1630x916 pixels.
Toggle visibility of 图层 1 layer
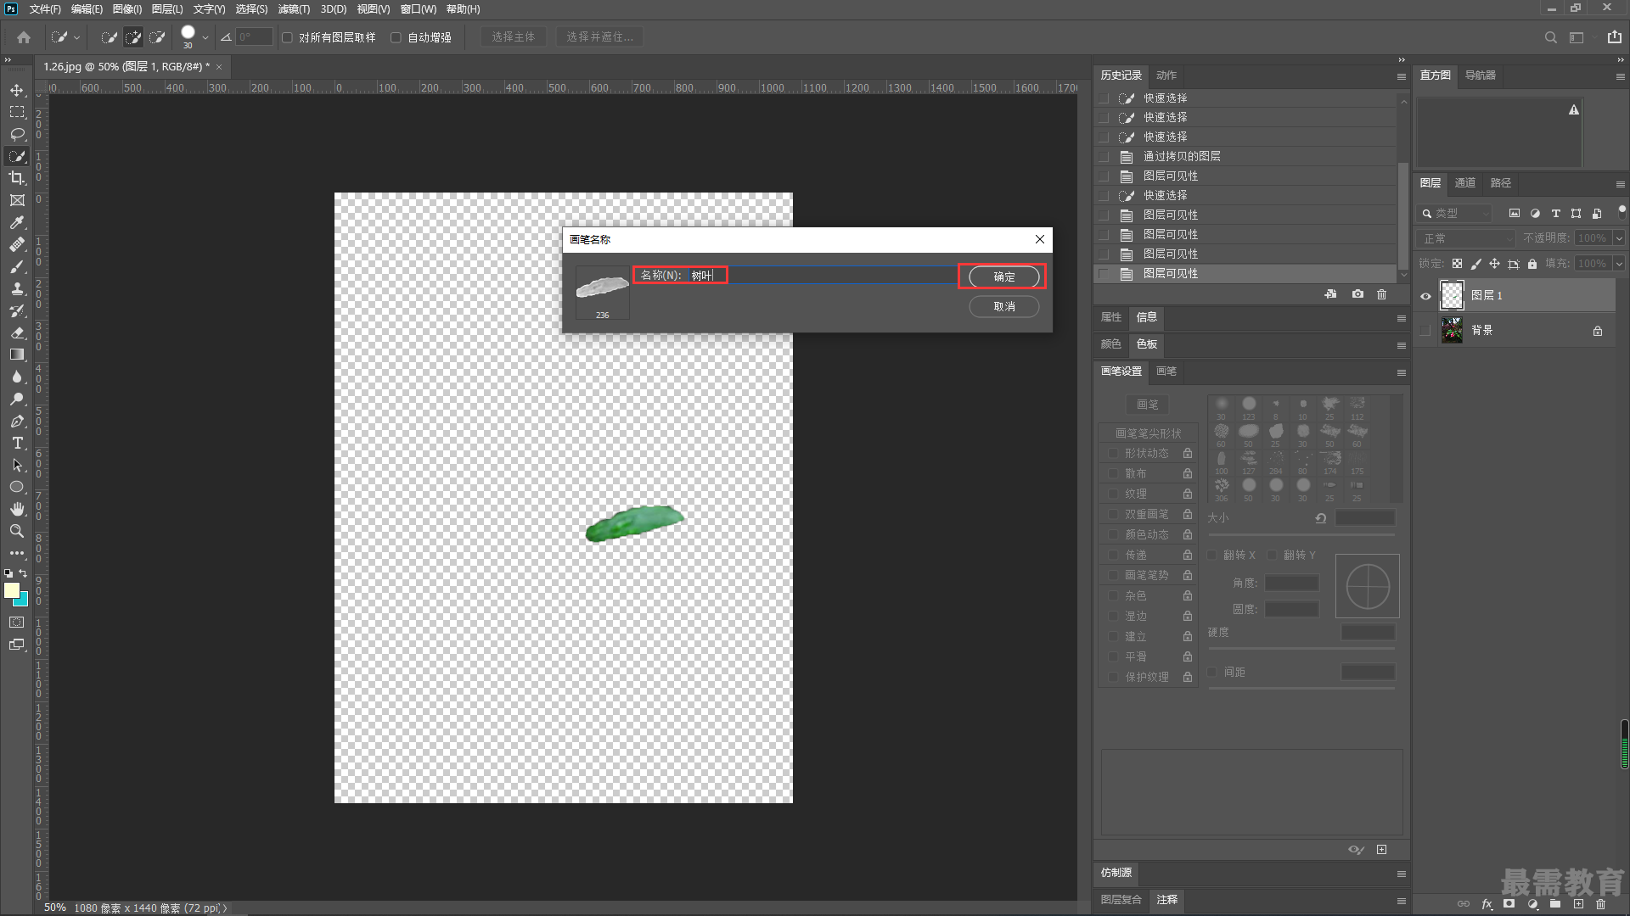(x=1425, y=296)
